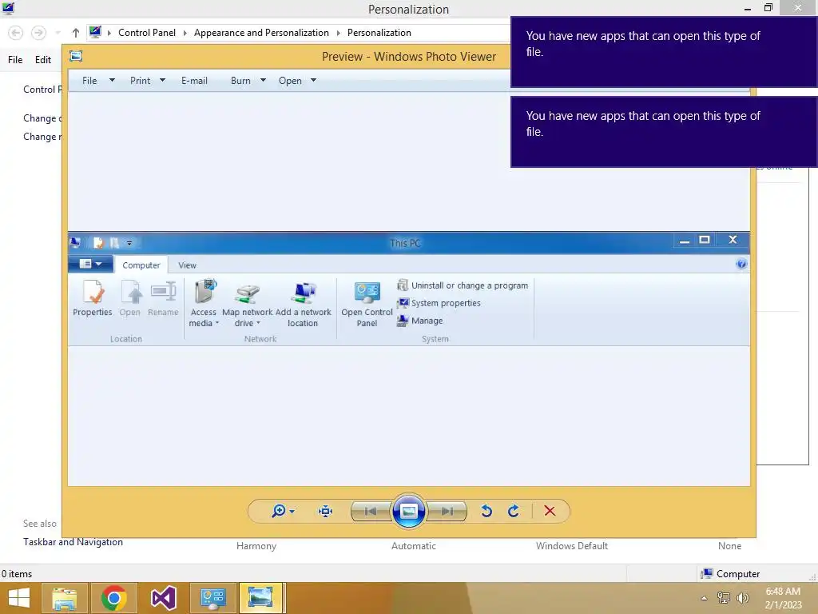Click None label
The image size is (818, 614).
pos(729,545)
